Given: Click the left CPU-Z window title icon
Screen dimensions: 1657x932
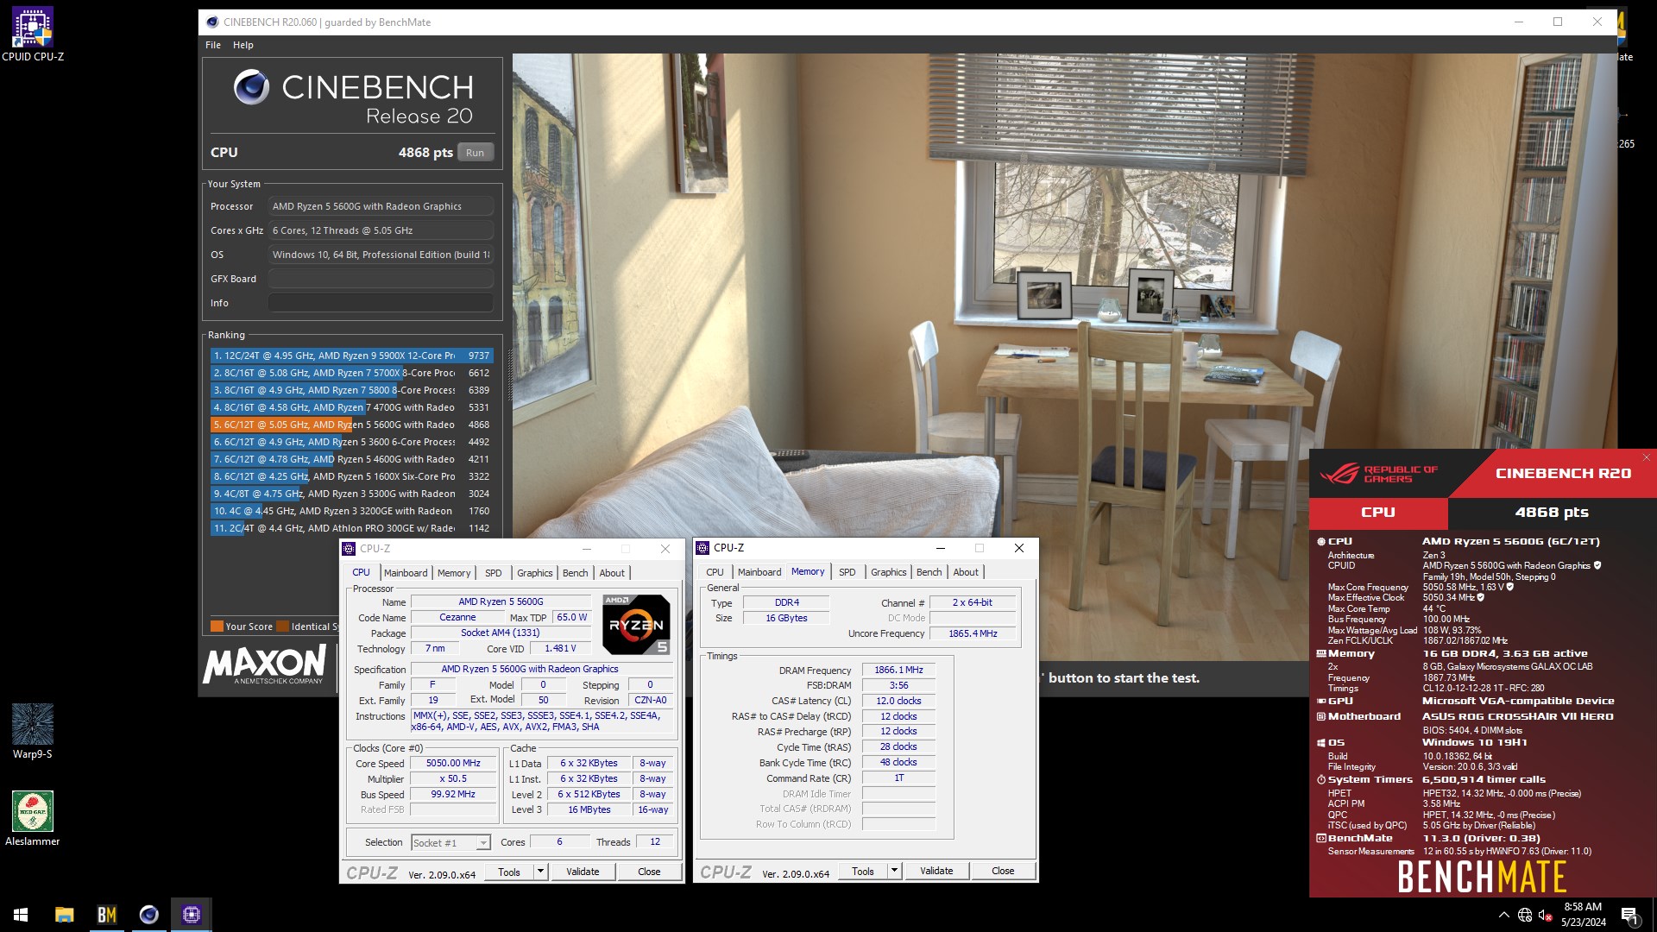Looking at the screenshot, I should pos(349,549).
